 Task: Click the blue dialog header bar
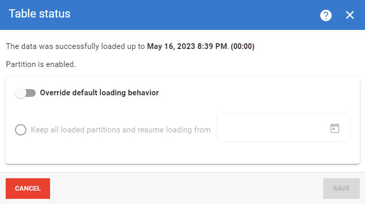coord(183,15)
